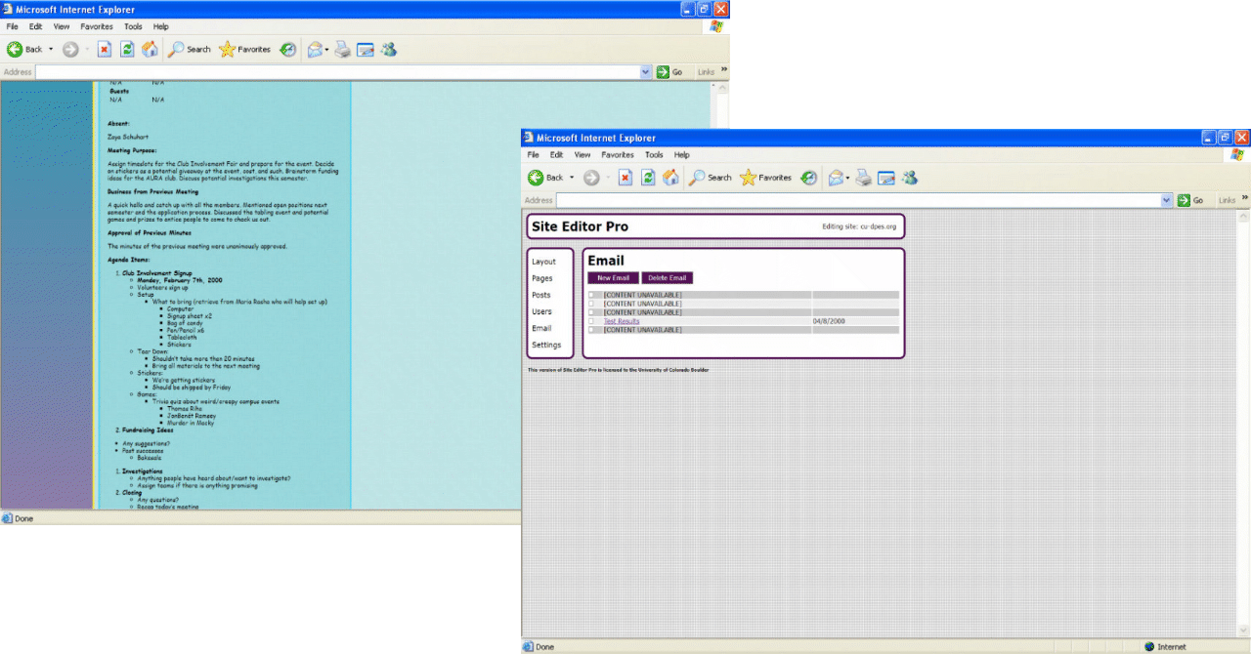Go to Layout in Site Editor sidebar
The height and width of the screenshot is (654, 1251).
click(x=543, y=262)
